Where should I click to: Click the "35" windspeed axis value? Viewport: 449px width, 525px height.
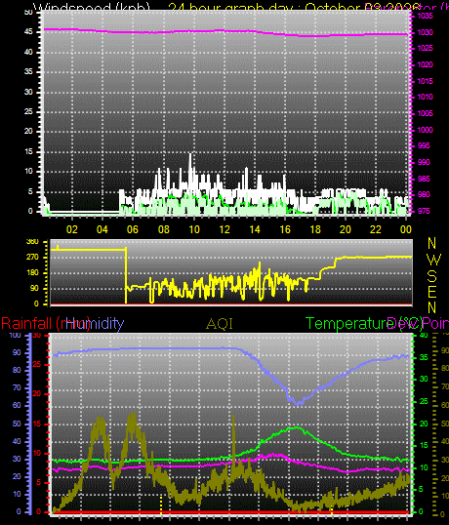[29, 72]
